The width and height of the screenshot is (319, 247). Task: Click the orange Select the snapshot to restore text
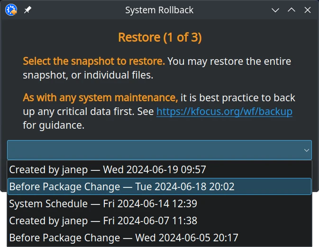click(94, 61)
